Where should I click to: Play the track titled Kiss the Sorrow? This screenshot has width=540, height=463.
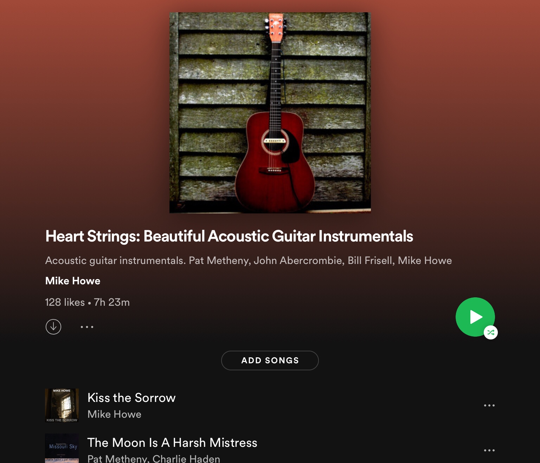tap(131, 398)
